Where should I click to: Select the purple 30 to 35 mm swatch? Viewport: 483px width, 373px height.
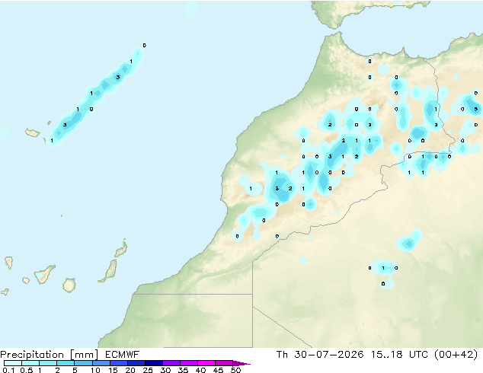pyautogui.click(x=171, y=363)
